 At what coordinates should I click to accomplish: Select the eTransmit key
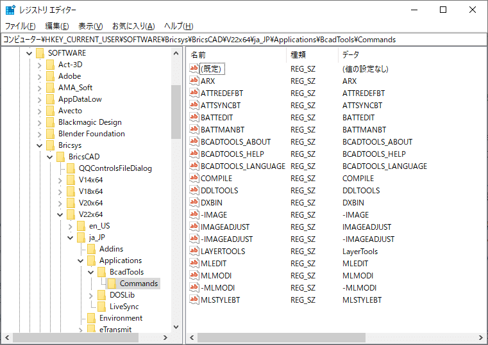[115, 329]
